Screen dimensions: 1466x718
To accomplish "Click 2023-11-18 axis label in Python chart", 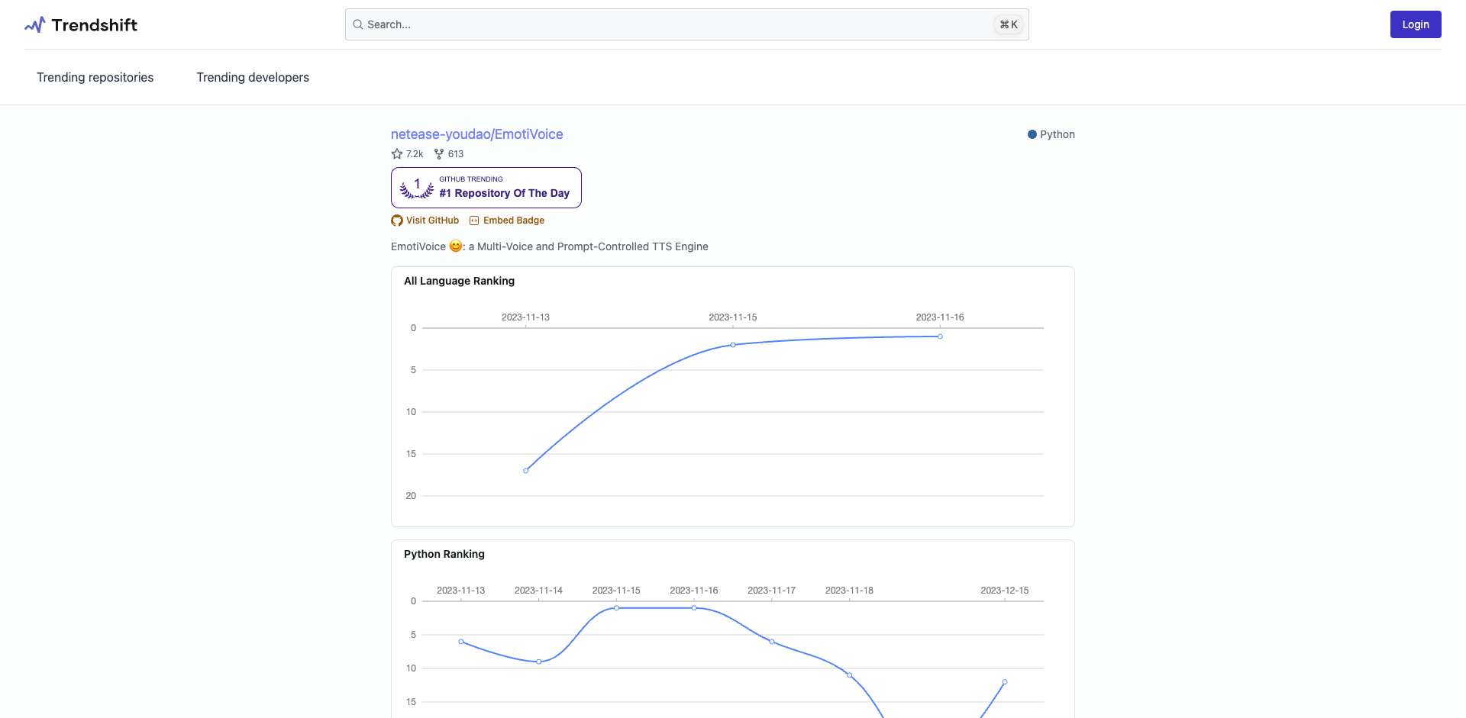I will tap(849, 591).
